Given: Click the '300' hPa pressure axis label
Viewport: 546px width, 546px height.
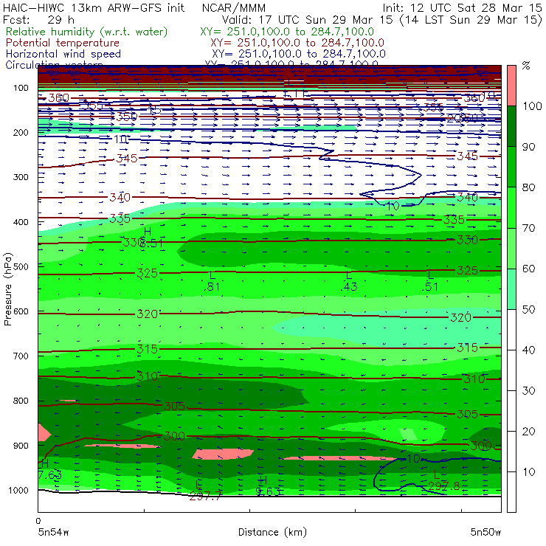Looking at the screenshot, I should pyautogui.click(x=21, y=177).
